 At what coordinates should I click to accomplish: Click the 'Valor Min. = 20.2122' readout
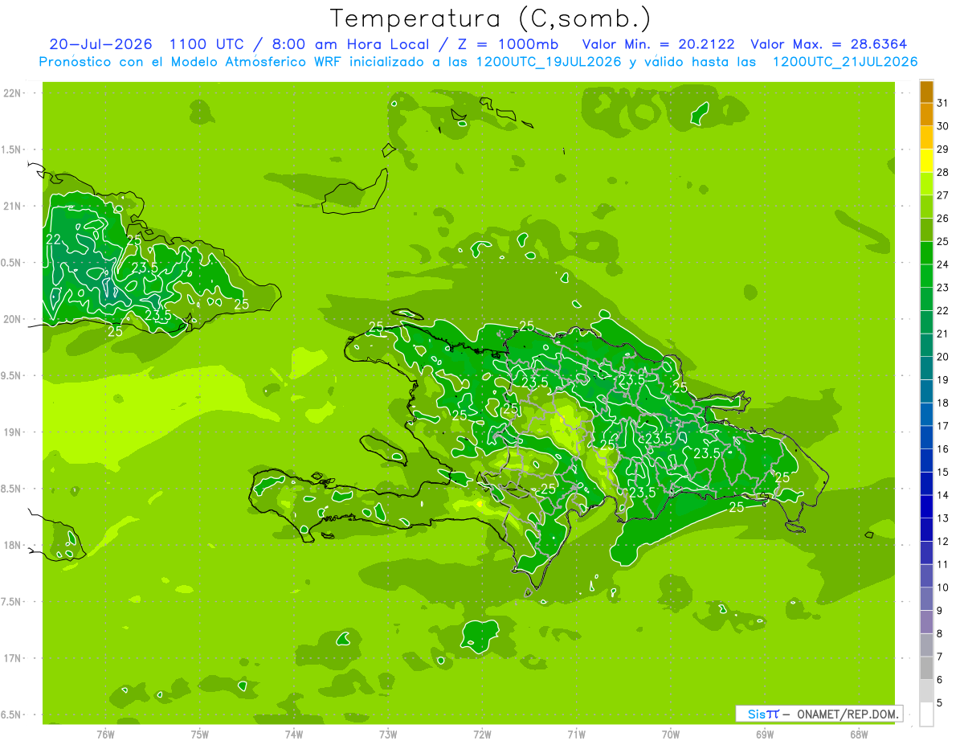[x=658, y=44]
